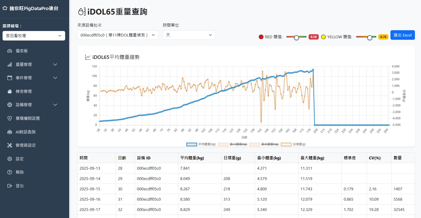Expand the 重量管理 submenu chevron

click(x=55, y=64)
